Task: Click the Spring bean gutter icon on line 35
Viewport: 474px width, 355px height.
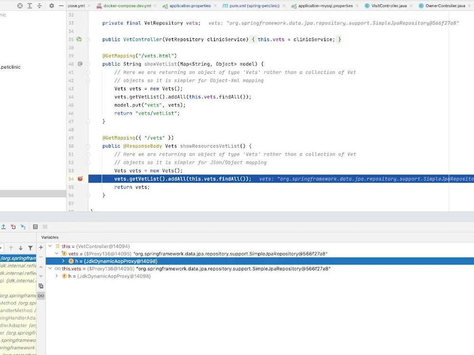Action: click(x=79, y=39)
